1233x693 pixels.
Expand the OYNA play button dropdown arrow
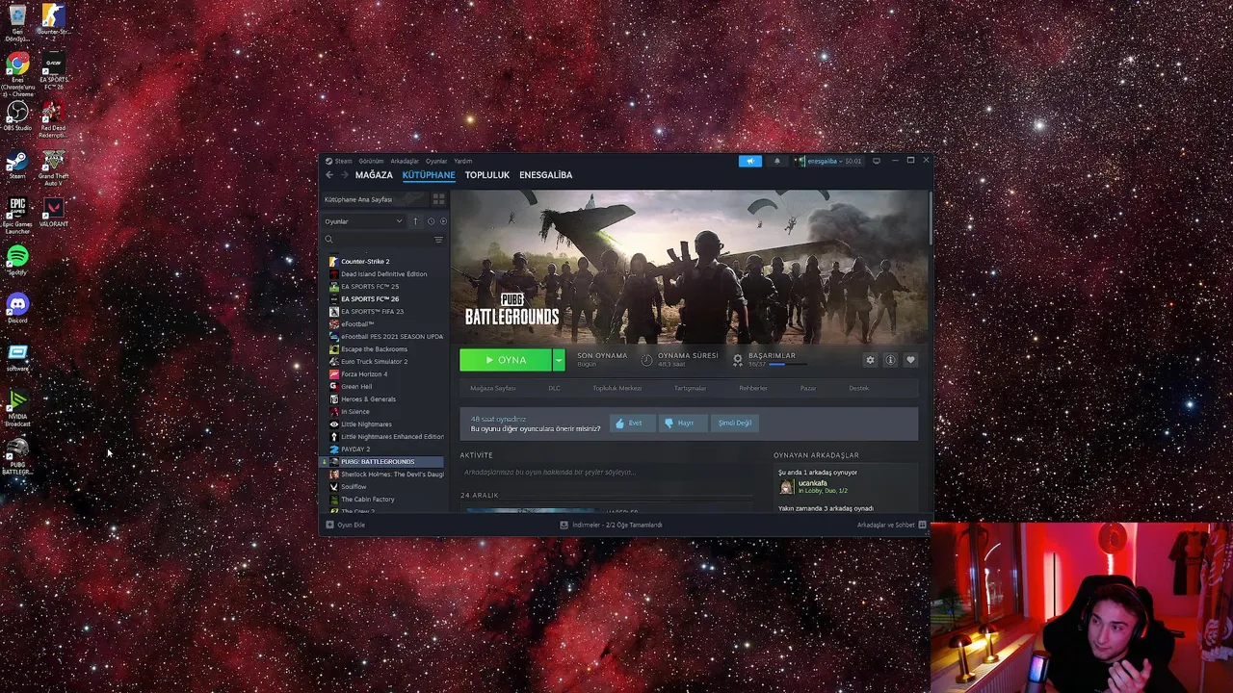(559, 360)
